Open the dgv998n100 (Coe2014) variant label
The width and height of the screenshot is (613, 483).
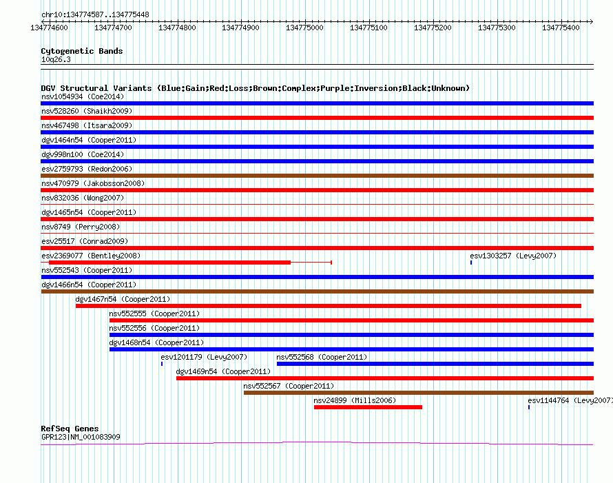click(83, 154)
